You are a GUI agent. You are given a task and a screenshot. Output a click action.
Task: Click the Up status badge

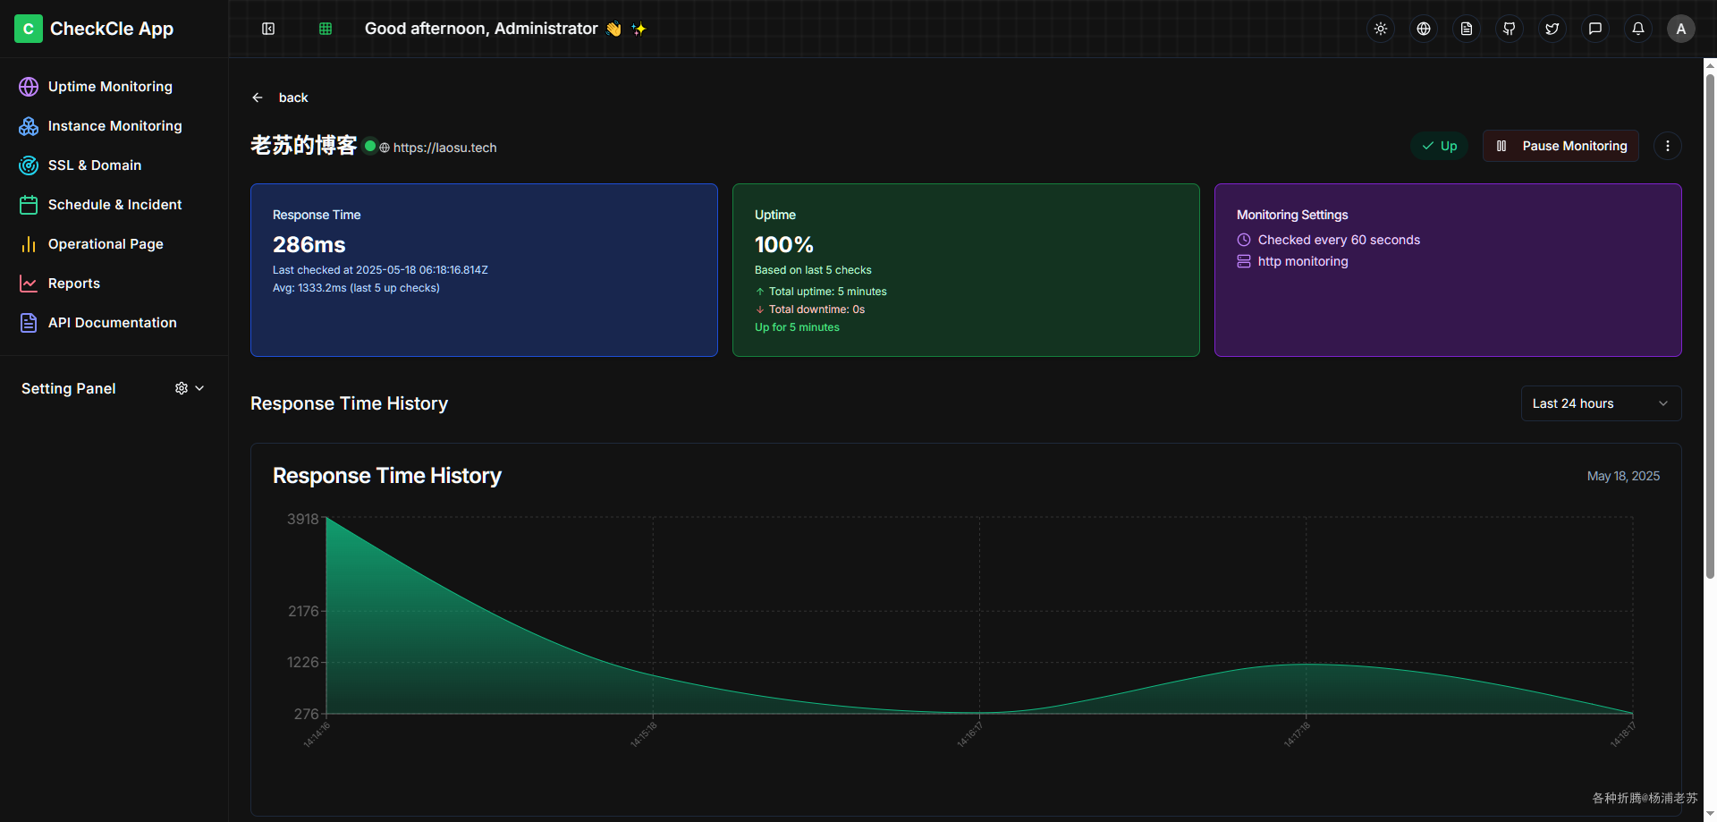point(1440,146)
